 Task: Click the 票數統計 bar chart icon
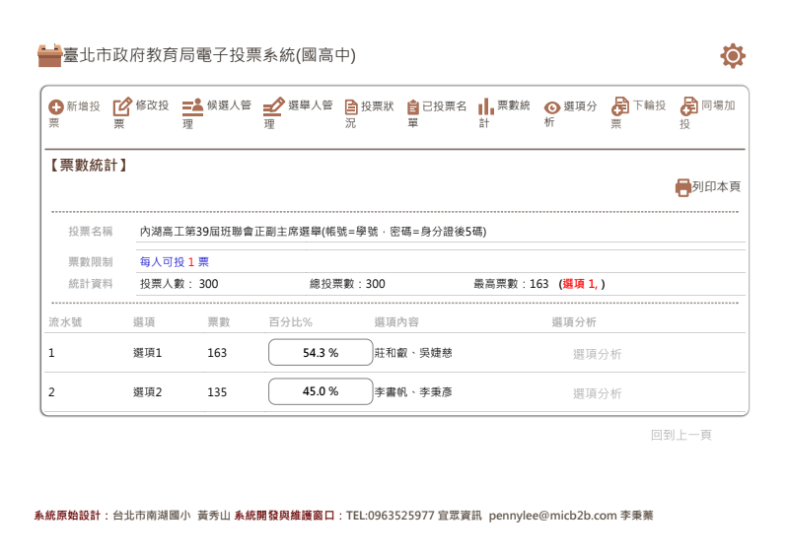(486, 106)
